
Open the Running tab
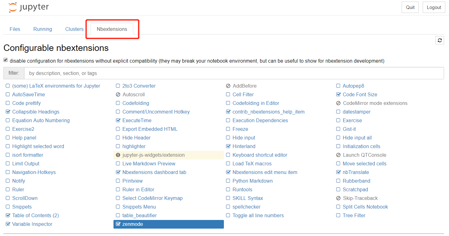click(x=43, y=29)
